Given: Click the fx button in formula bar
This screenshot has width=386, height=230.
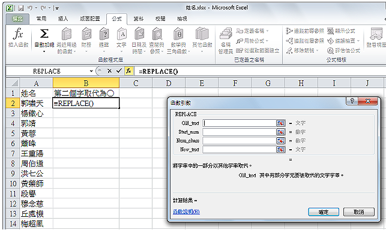Looking at the screenshot, I should point(128,71).
